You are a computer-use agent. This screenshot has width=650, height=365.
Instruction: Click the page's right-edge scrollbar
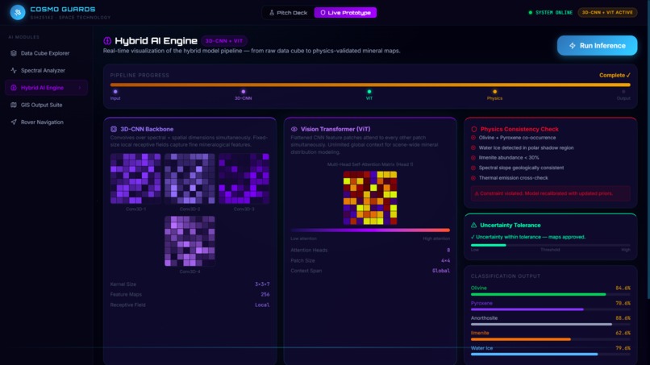pyautogui.click(x=648, y=149)
